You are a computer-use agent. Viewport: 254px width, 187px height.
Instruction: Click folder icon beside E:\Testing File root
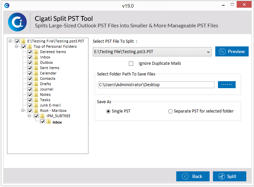click(x=23, y=41)
